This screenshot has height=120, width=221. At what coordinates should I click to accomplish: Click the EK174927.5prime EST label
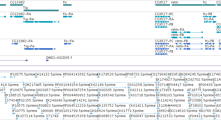pos(170,80)
